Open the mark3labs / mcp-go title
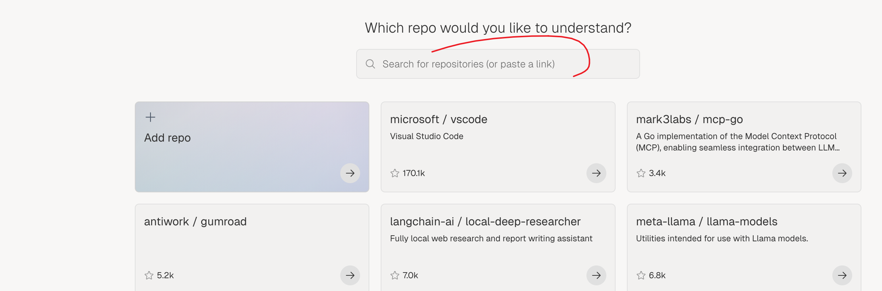882x291 pixels. (689, 120)
